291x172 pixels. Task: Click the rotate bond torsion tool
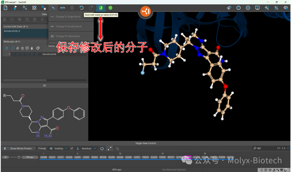63,8
